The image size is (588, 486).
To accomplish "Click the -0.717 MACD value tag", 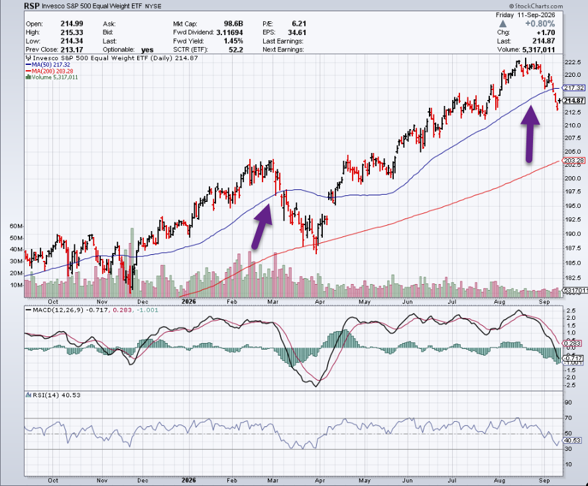I will point(573,358).
